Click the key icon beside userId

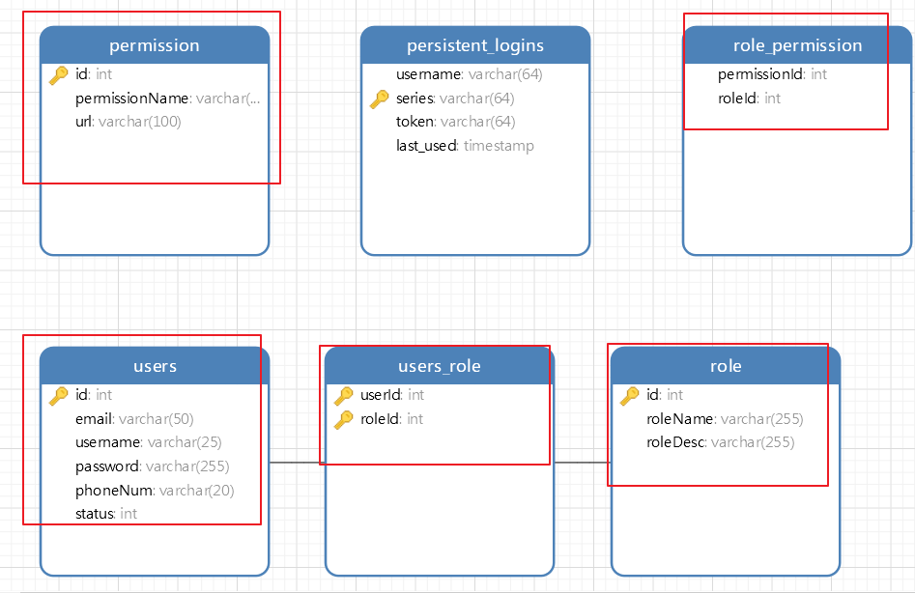click(x=344, y=396)
